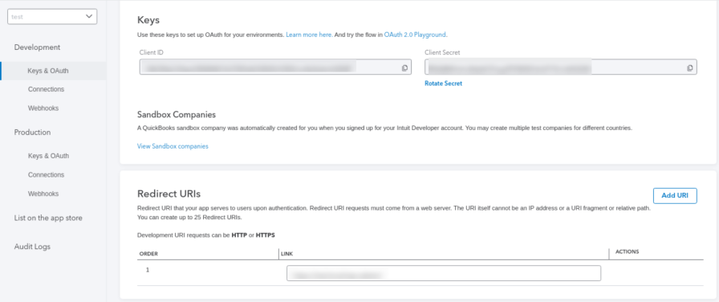Click order number 1 in the table

[x=148, y=270]
